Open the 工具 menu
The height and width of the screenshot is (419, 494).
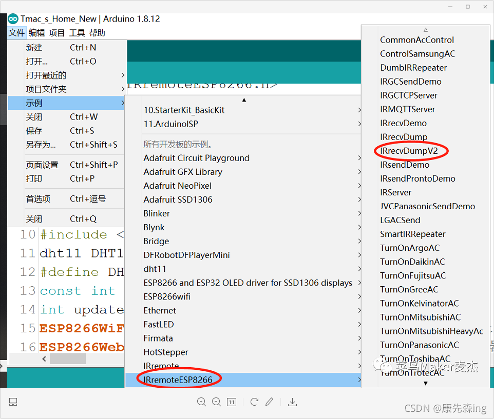(77, 33)
